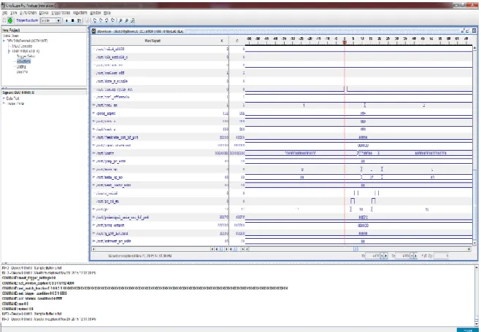
Task: Click the New Project panel header
Action: 44,30
